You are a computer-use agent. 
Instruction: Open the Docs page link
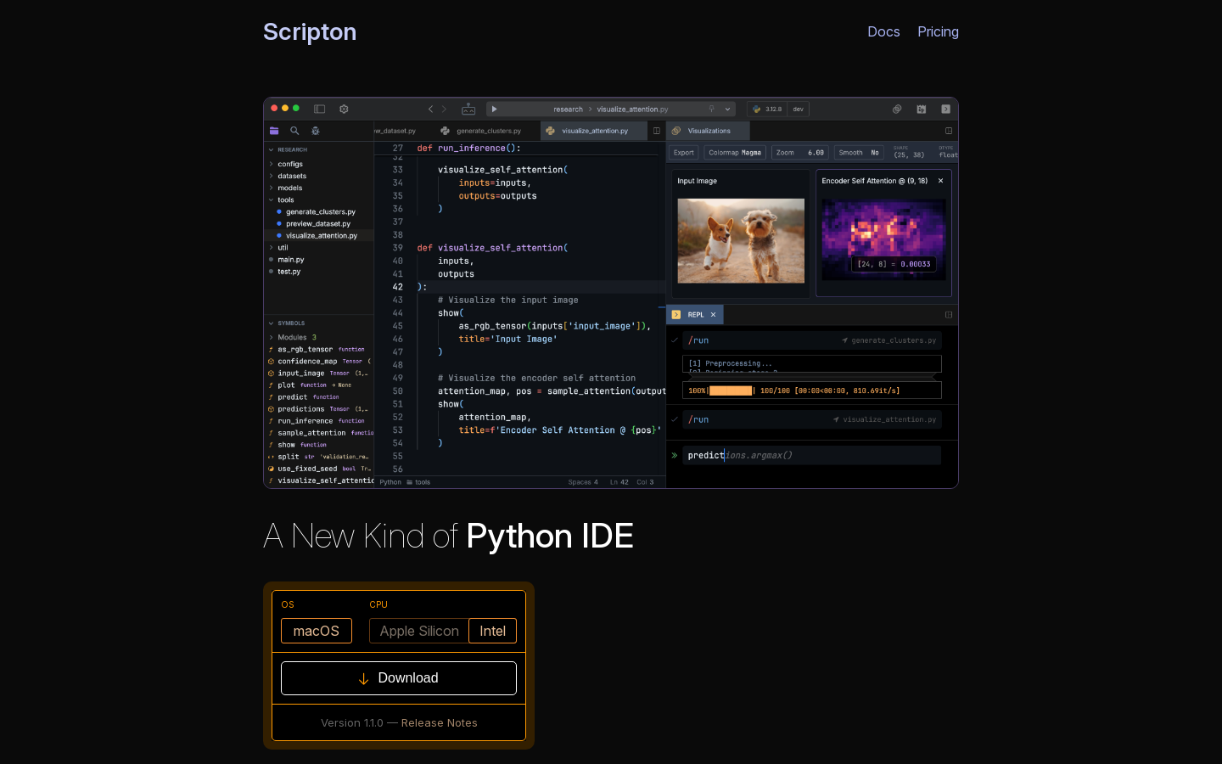pyautogui.click(x=883, y=31)
